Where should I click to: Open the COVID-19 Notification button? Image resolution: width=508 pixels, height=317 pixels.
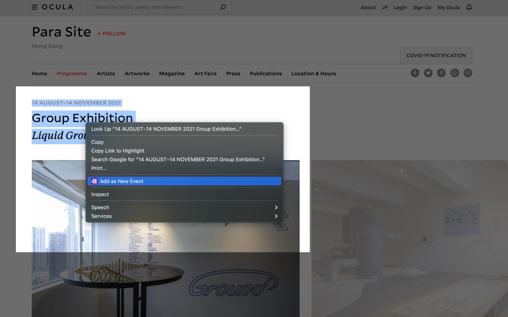[x=436, y=55]
